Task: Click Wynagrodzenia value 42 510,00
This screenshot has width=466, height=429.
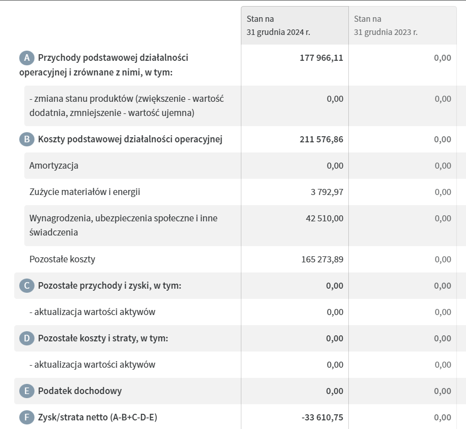Action: [325, 218]
